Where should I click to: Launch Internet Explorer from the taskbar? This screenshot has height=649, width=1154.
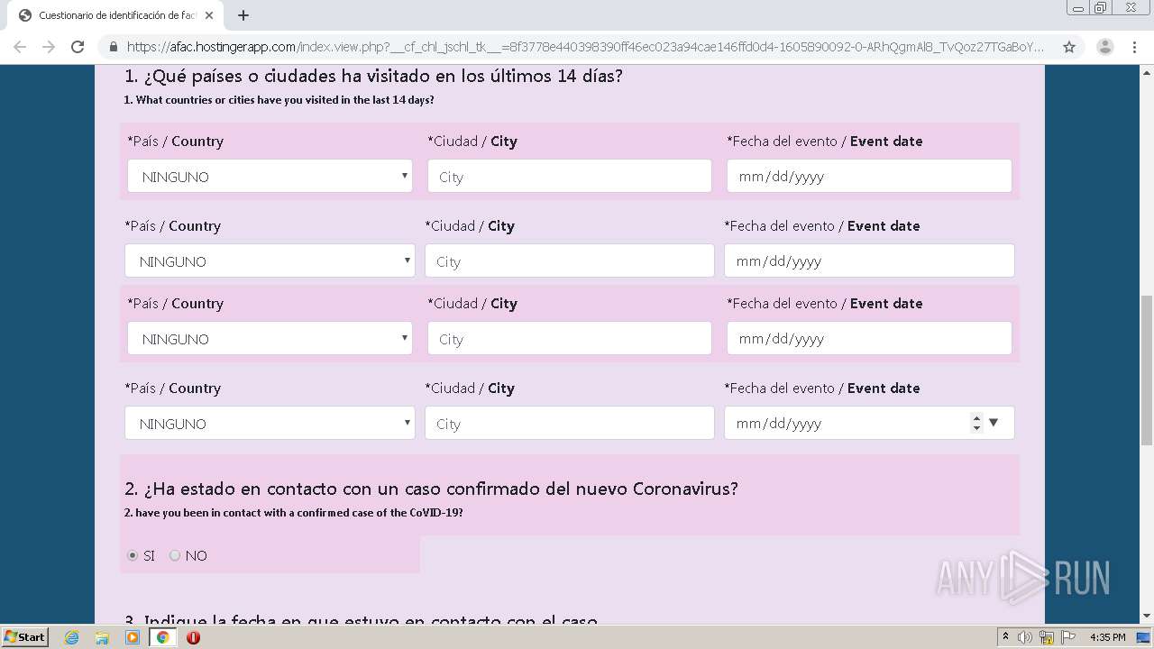[x=72, y=637]
